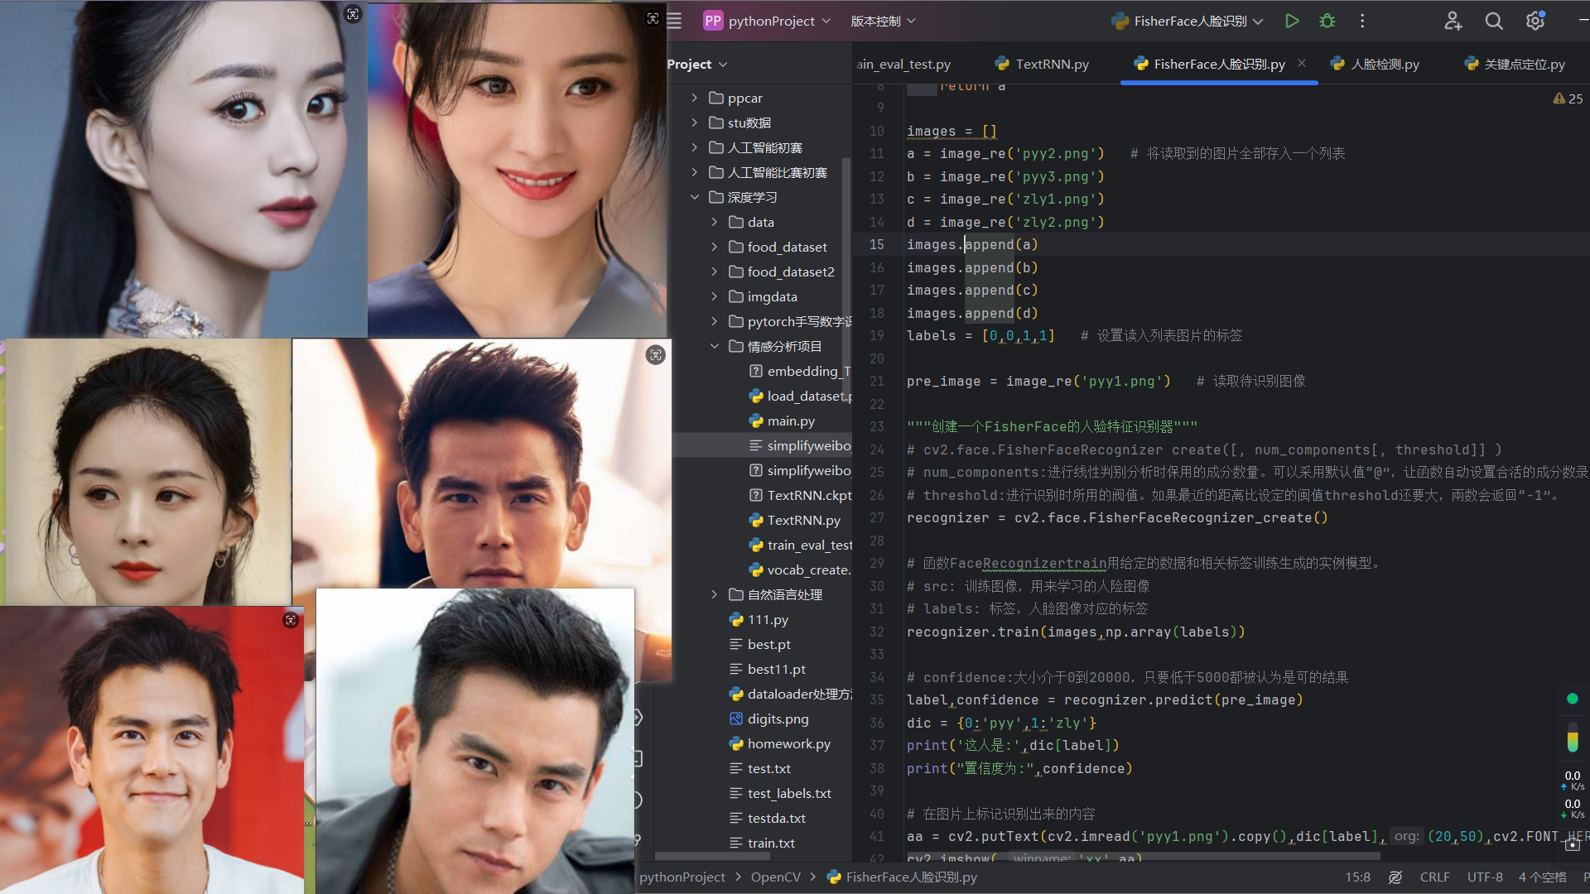This screenshot has height=894, width=1590.
Task: Switch to the TextRNN.py editor tab
Action: [1042, 64]
